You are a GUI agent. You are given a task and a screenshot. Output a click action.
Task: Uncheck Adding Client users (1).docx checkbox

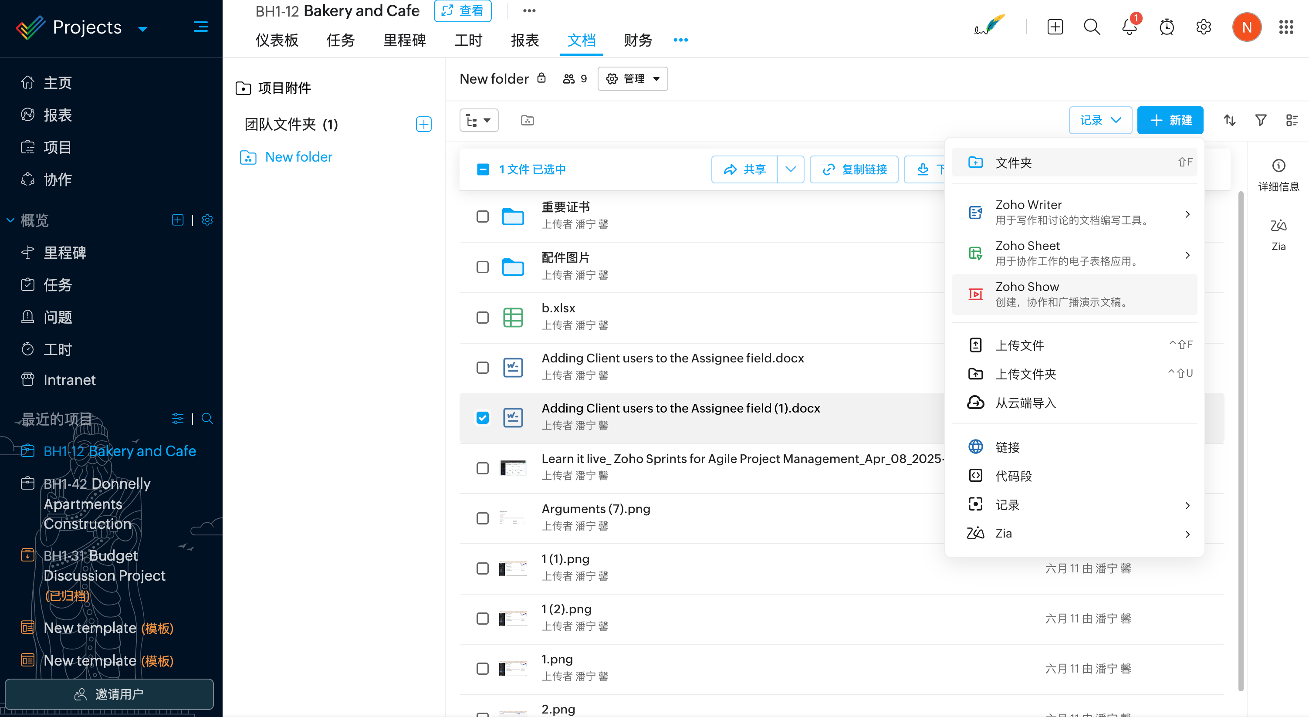482,418
